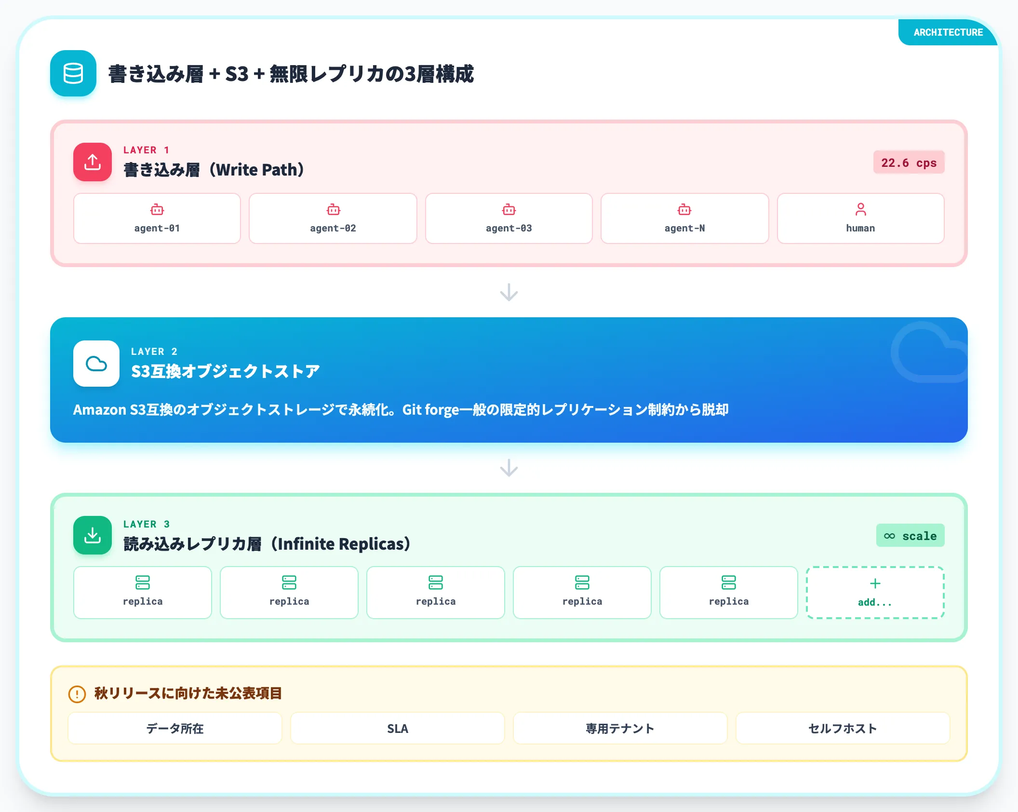Viewport: 1018px width, 812px height.
Task: Click the robot icon above agent-01
Action: (x=157, y=210)
